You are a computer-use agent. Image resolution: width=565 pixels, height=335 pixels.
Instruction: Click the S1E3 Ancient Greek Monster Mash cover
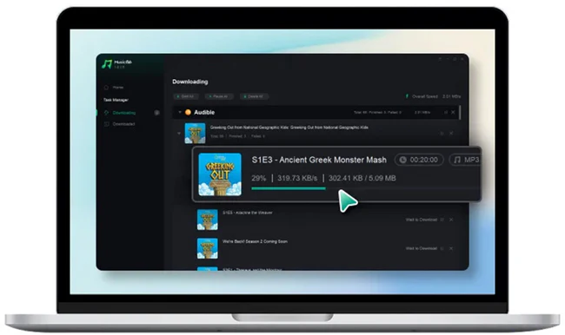coord(220,174)
